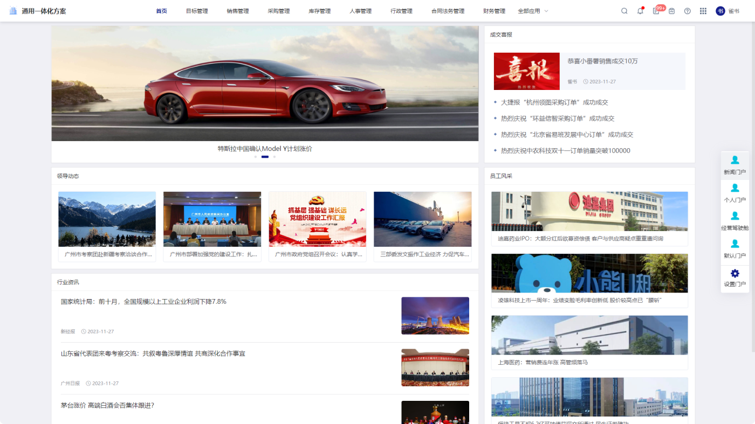Click the 领导动态 section title

(x=68, y=176)
